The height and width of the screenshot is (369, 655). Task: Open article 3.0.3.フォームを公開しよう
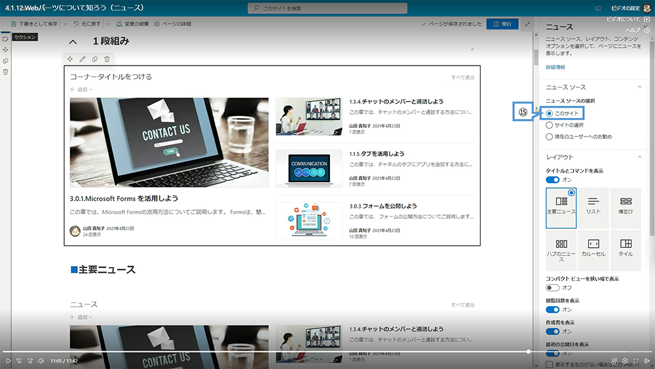coord(383,206)
